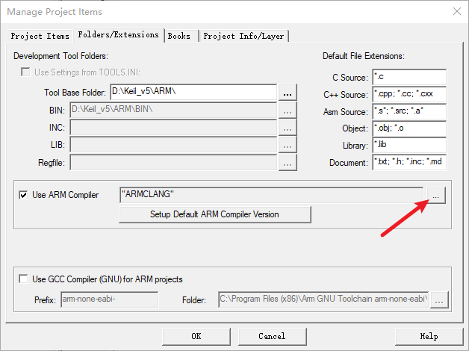The width and height of the screenshot is (469, 351).
Task: Open Help for this dialog
Action: point(429,336)
